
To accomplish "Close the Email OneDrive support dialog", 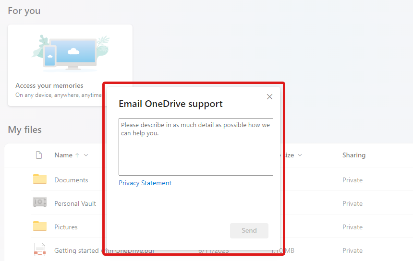I will (269, 96).
